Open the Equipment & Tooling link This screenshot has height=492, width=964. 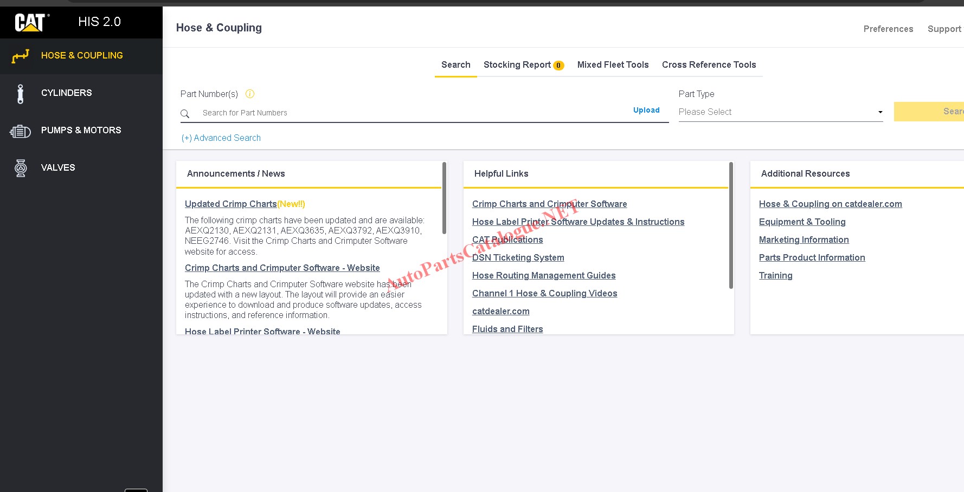[802, 222]
